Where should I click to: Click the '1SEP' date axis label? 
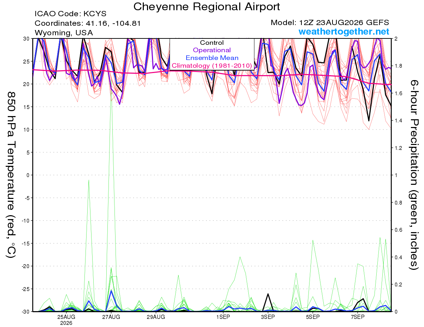point(223,317)
